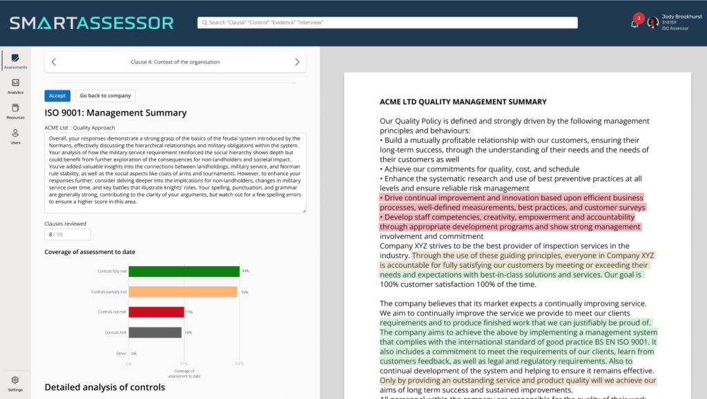
Task: Click the Clause 4: Context of the organisation title
Action: click(x=175, y=61)
